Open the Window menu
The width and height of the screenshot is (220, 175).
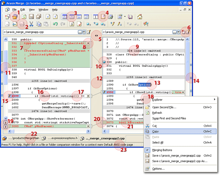(43, 10)
